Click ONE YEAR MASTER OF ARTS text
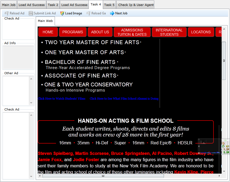This screenshot has height=182, width=230. (84, 52)
